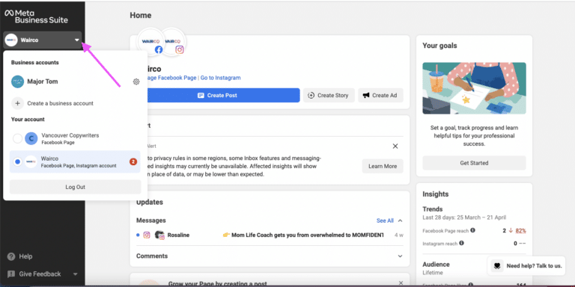
Task: Click the Give Feedback icon
Action: coord(11,274)
